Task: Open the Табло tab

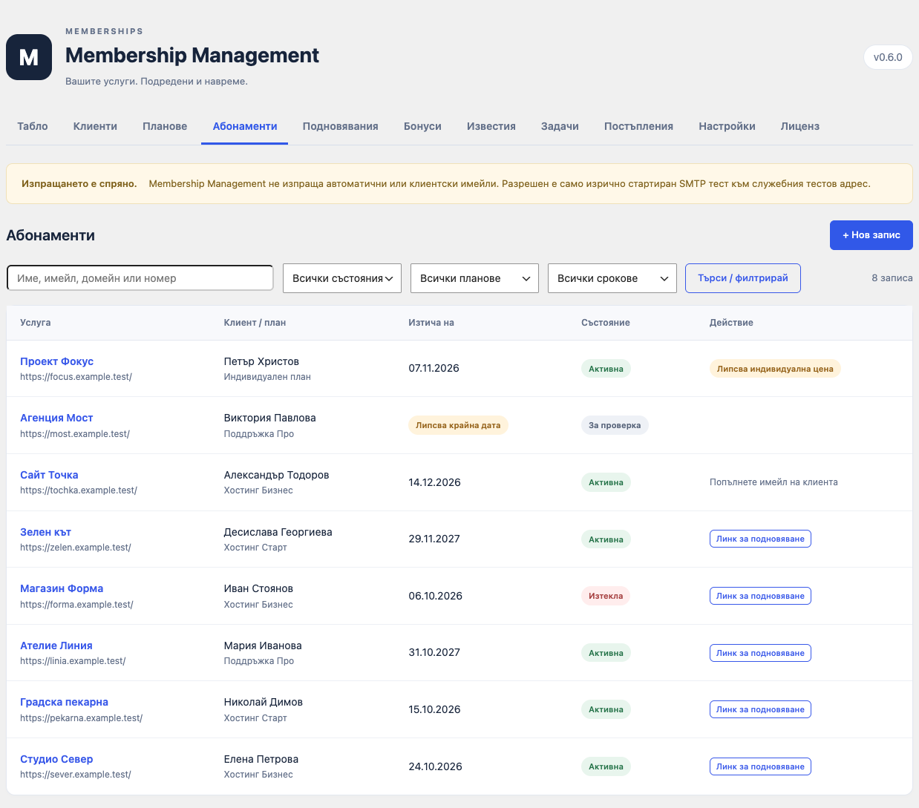Action: [33, 126]
